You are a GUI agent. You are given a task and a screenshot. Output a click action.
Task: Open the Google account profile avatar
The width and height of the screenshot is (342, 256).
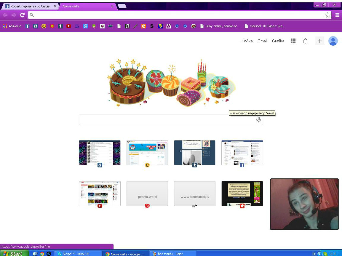point(333,41)
